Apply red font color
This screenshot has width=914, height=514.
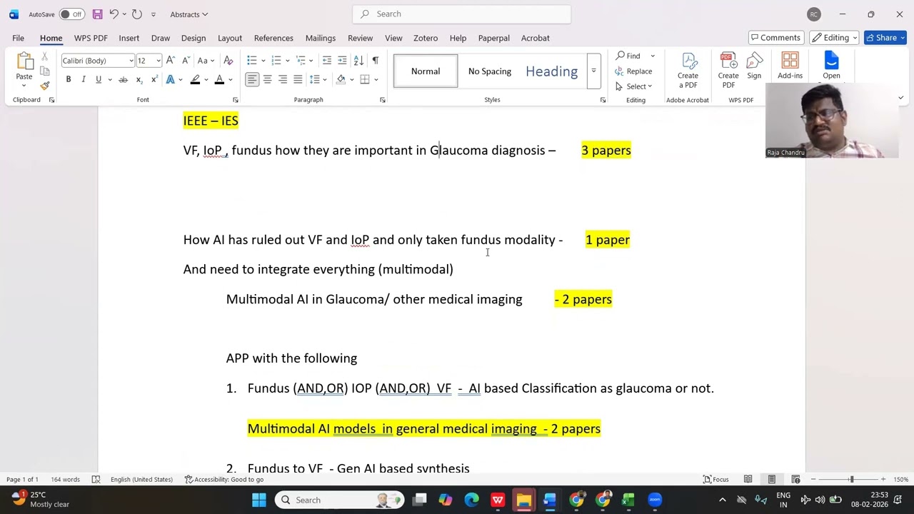[220, 79]
